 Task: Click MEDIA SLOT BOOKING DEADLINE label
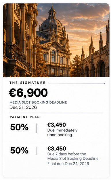(x=38, y=102)
